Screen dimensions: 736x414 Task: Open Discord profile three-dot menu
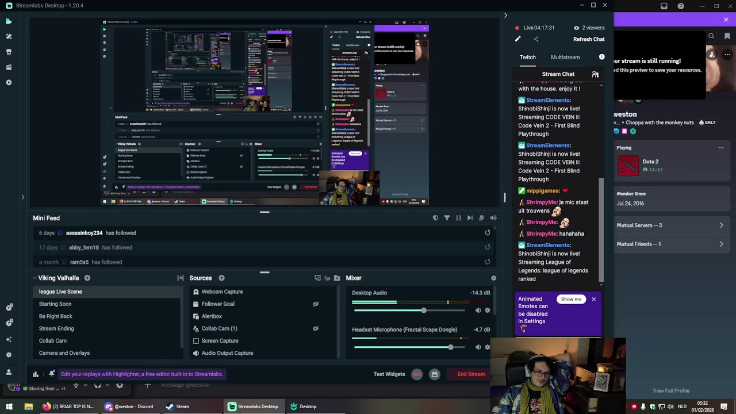pyautogui.click(x=727, y=55)
